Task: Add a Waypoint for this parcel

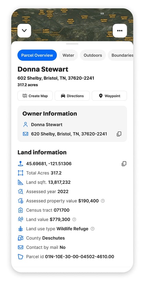Action: coord(109,96)
